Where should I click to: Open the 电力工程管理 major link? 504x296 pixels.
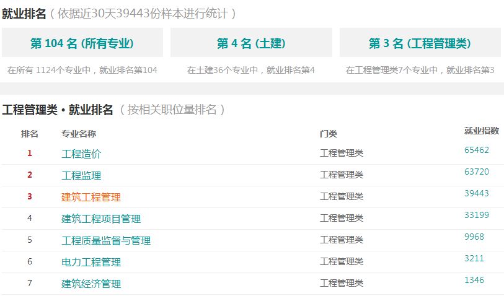(x=91, y=263)
